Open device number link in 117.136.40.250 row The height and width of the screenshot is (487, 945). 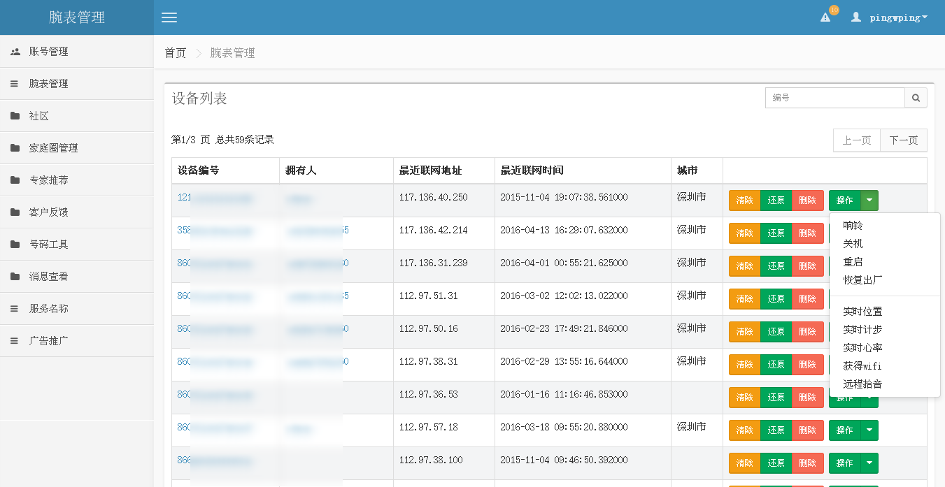[215, 198]
